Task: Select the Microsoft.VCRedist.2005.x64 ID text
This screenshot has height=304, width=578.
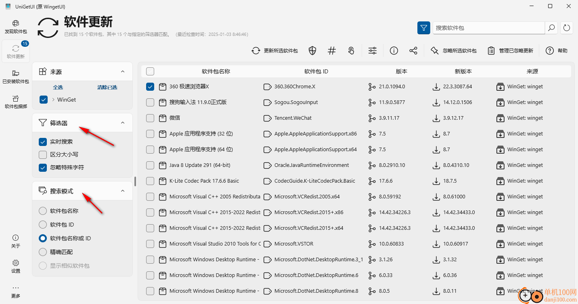Action: (307, 197)
